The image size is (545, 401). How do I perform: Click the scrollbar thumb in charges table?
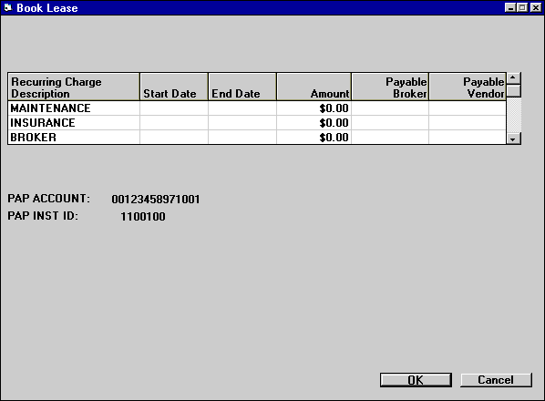point(513,91)
